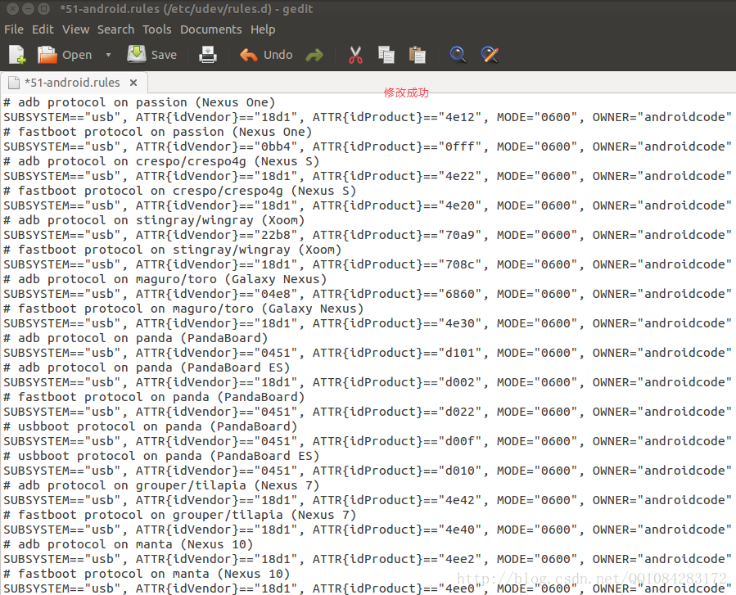Viewport: 736px width, 595px height.
Task: Open the Documents menu
Action: click(210, 29)
